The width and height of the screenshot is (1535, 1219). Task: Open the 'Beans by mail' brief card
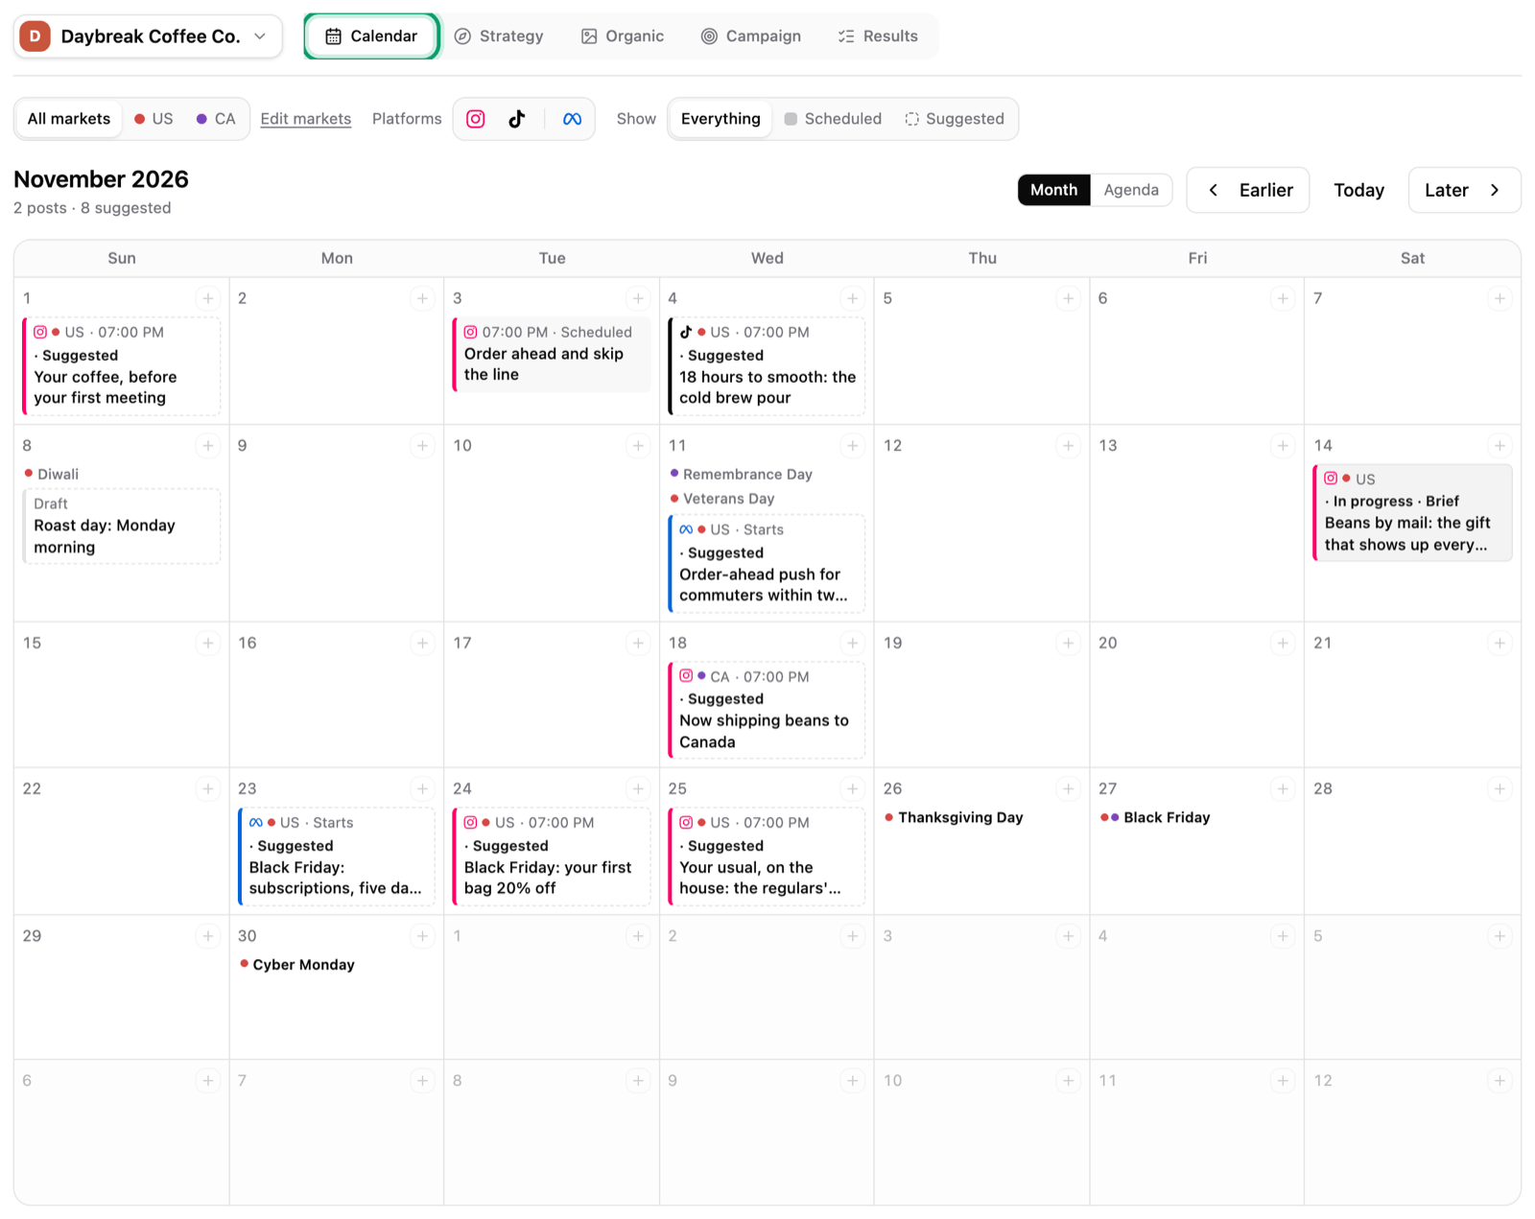pyautogui.click(x=1412, y=512)
